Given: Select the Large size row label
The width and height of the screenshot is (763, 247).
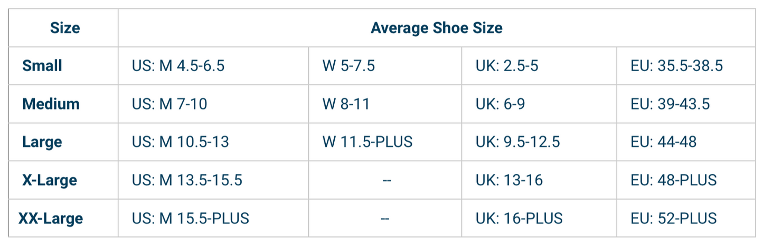Looking at the screenshot, I should pos(42,142).
